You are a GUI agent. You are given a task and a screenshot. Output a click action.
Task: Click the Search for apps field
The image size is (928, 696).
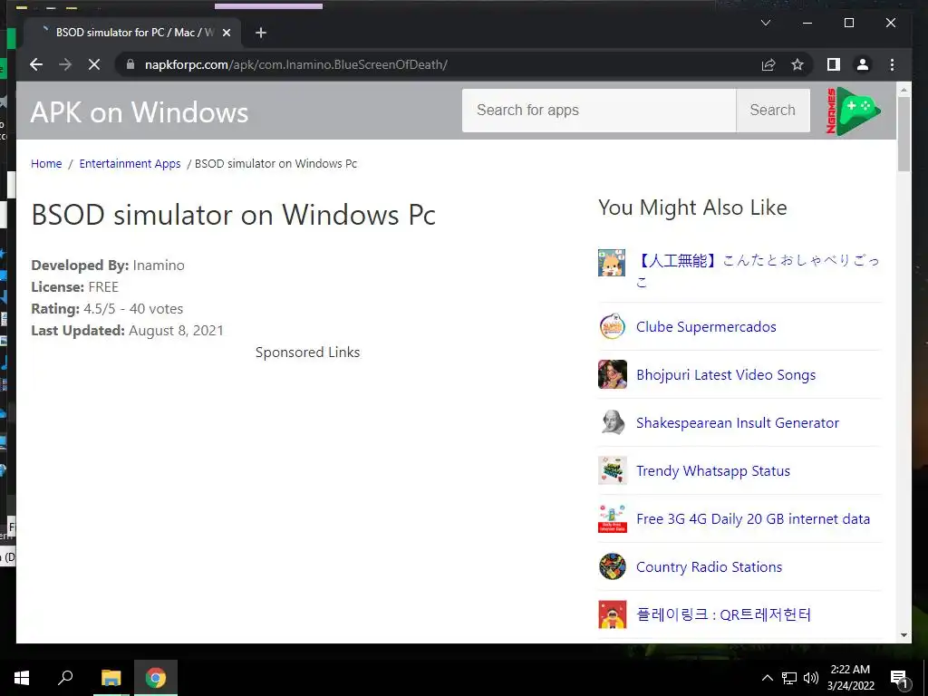tap(599, 110)
